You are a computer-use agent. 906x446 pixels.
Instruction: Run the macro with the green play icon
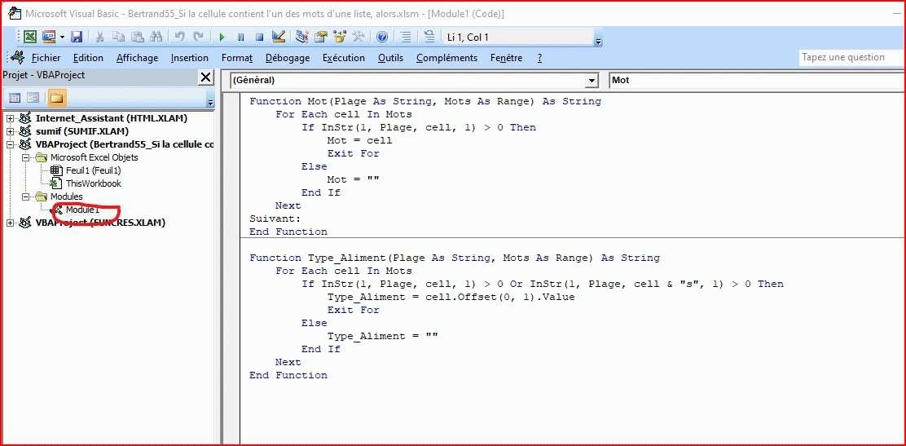click(222, 37)
